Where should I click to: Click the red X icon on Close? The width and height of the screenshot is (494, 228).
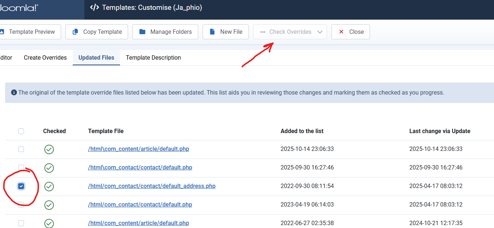(x=341, y=32)
